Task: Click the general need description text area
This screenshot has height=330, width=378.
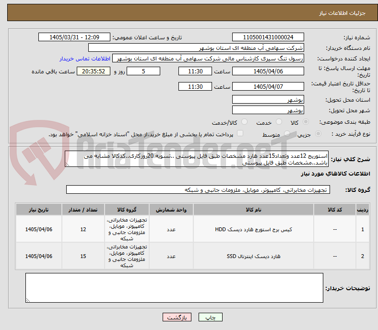Action: [197, 159]
